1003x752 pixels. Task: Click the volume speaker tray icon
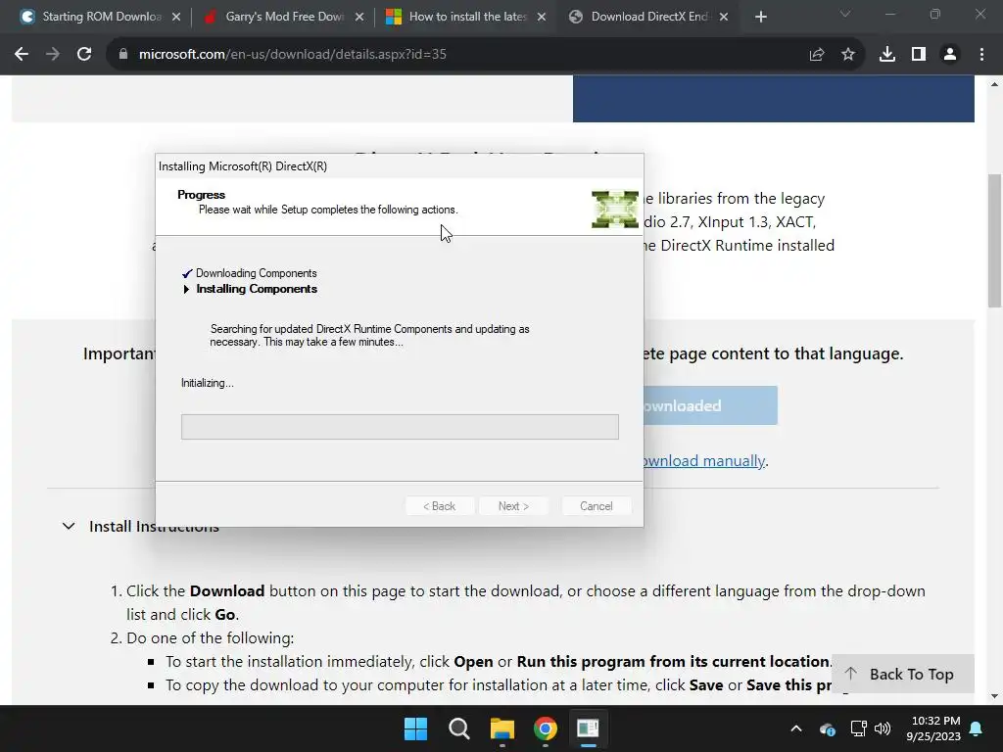pos(883,728)
